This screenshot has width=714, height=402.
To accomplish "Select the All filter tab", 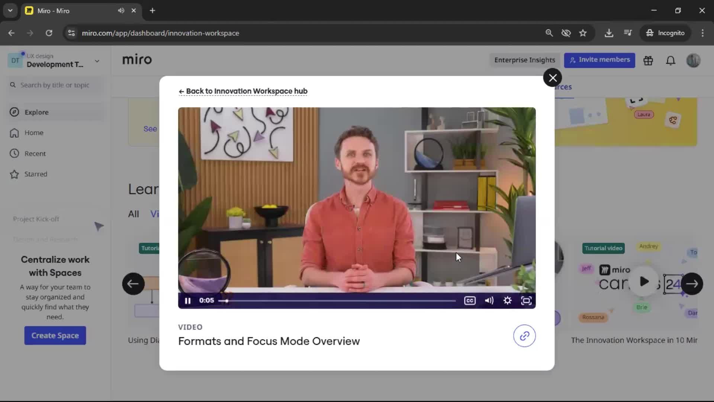I will [x=134, y=214].
